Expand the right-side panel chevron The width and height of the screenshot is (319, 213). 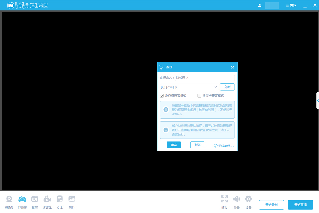317,100
